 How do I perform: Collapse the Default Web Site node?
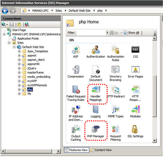[14, 47]
